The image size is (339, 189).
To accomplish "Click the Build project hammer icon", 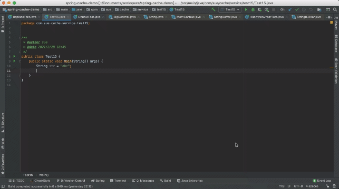I will pyautogui.click(x=213, y=9).
